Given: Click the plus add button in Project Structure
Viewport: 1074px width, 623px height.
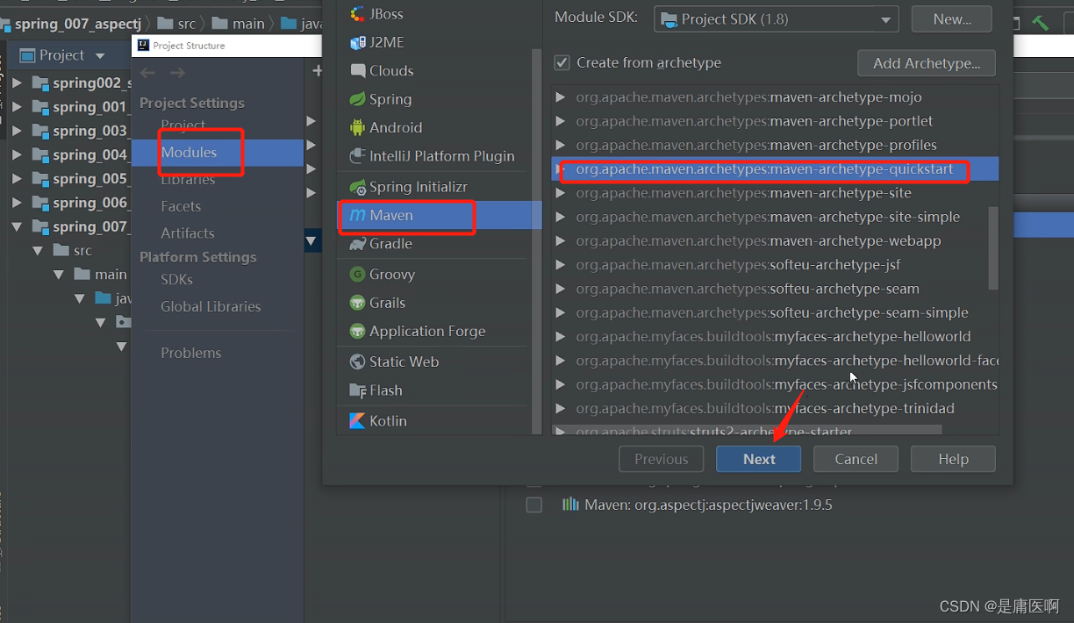Looking at the screenshot, I should (318, 71).
